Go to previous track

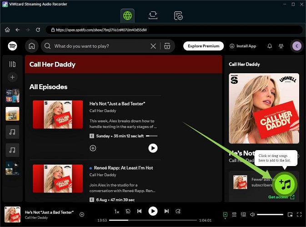pyautogui.click(x=139, y=211)
